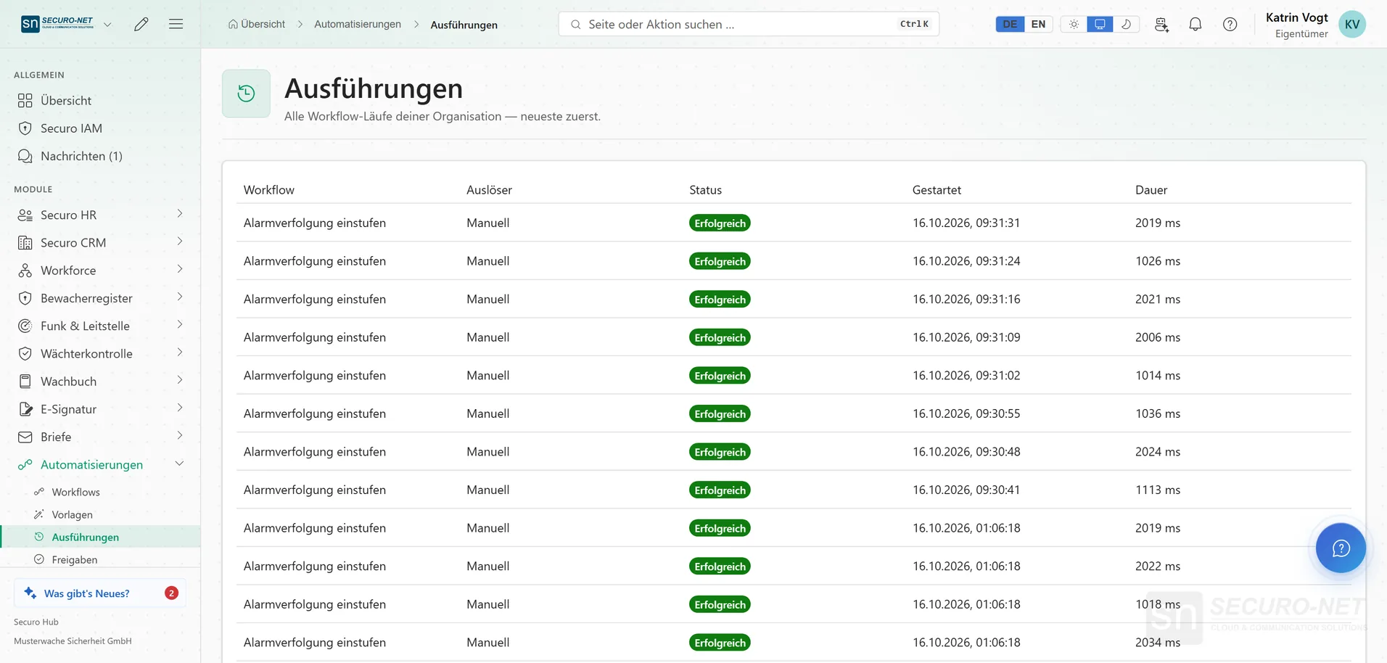Click the Funk & Leitstelle icon
The image size is (1387, 663).
[25, 326]
